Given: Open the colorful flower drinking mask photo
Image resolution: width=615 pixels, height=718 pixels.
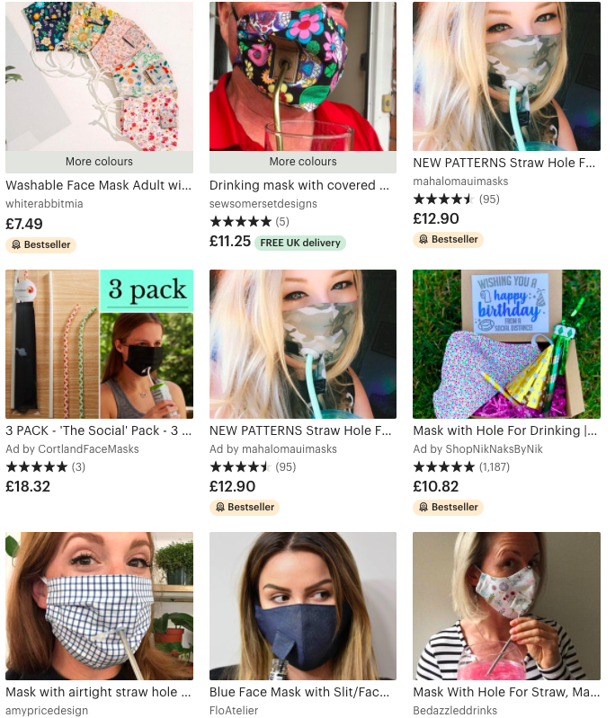Looking at the screenshot, I should [x=303, y=76].
